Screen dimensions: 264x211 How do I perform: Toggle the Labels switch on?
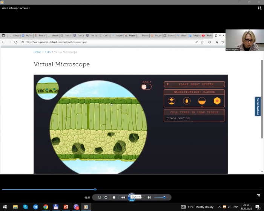pyautogui.click(x=146, y=87)
